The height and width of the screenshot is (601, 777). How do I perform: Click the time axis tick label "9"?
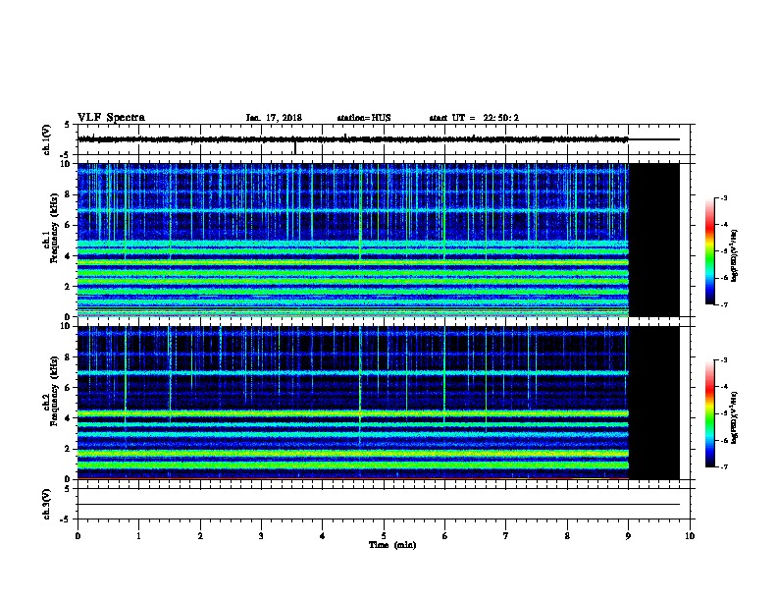[x=628, y=536]
